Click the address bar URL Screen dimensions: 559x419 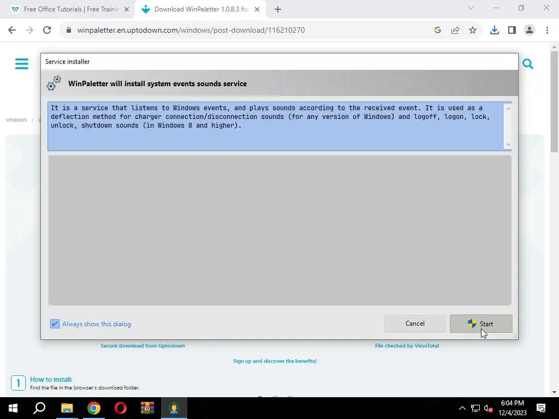(191, 30)
